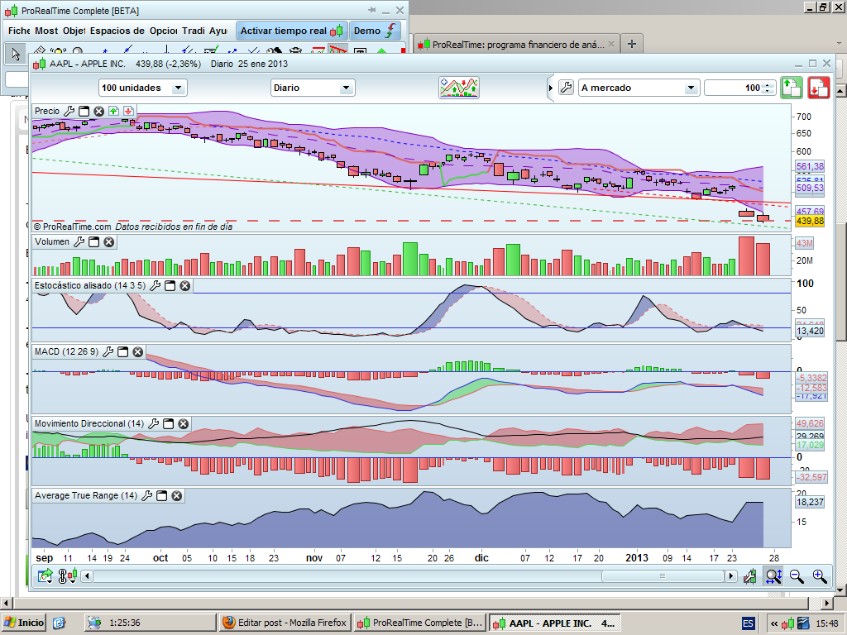Zoom out with the minus magnifier
Viewport: 847px width, 635px height.
(x=797, y=576)
